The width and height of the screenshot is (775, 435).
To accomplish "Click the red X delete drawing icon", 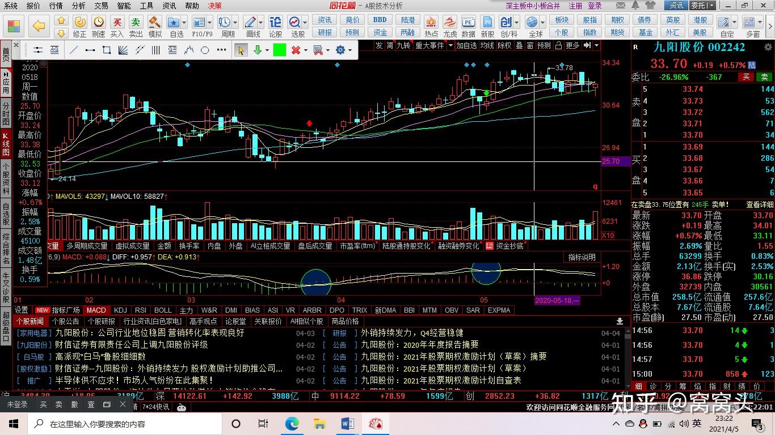I will click(x=296, y=50).
